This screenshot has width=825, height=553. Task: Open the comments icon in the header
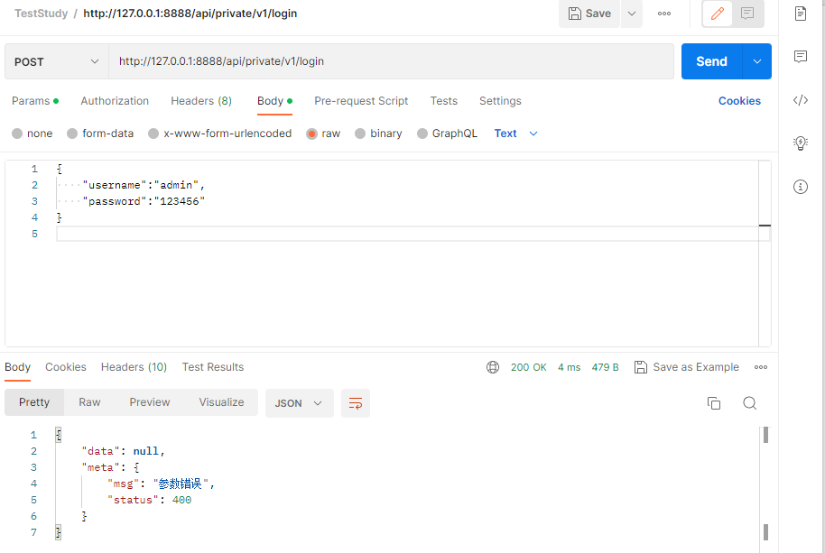(747, 14)
